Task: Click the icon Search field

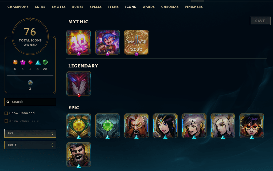Action: click(30, 102)
